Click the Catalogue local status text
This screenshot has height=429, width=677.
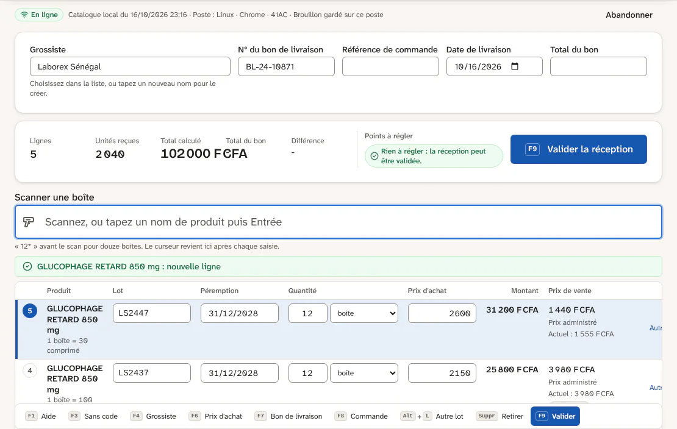coord(226,15)
